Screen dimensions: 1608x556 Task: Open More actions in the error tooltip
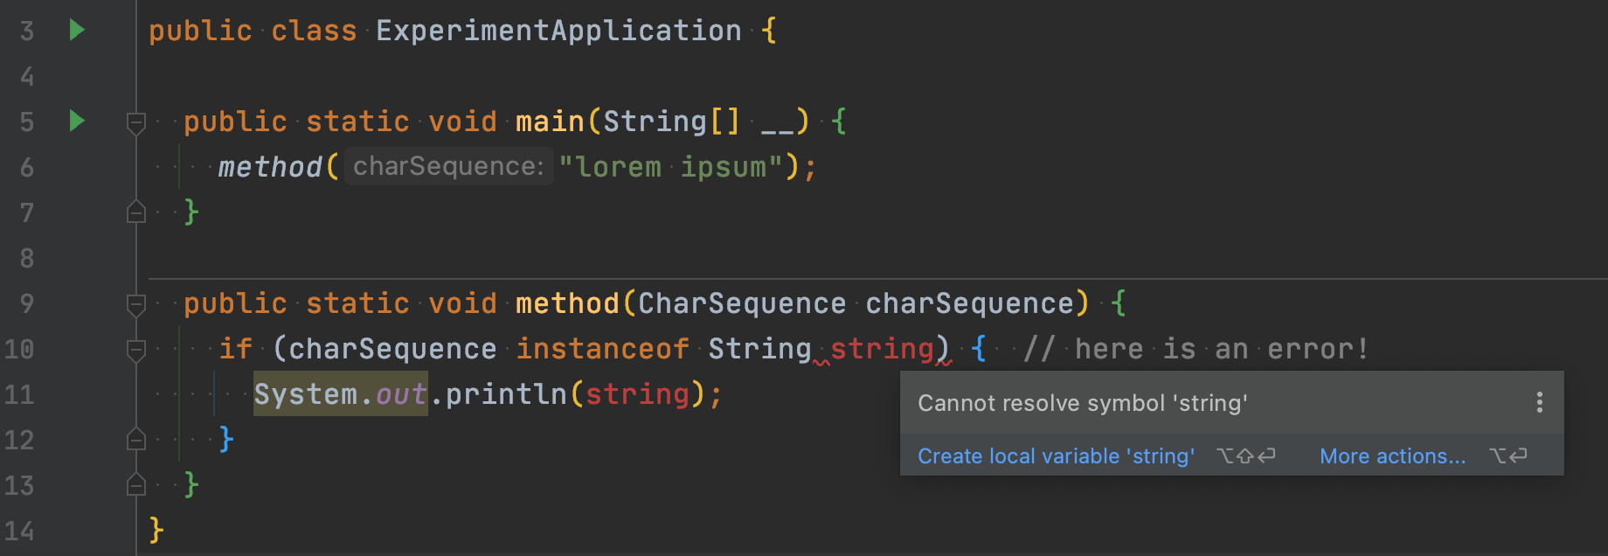tap(1392, 455)
